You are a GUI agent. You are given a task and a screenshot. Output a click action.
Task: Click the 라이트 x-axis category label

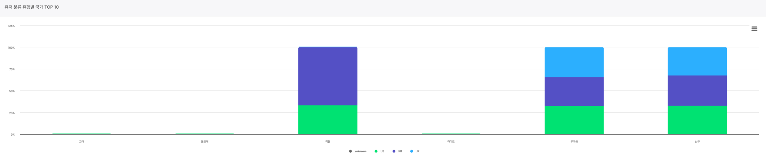(451, 142)
